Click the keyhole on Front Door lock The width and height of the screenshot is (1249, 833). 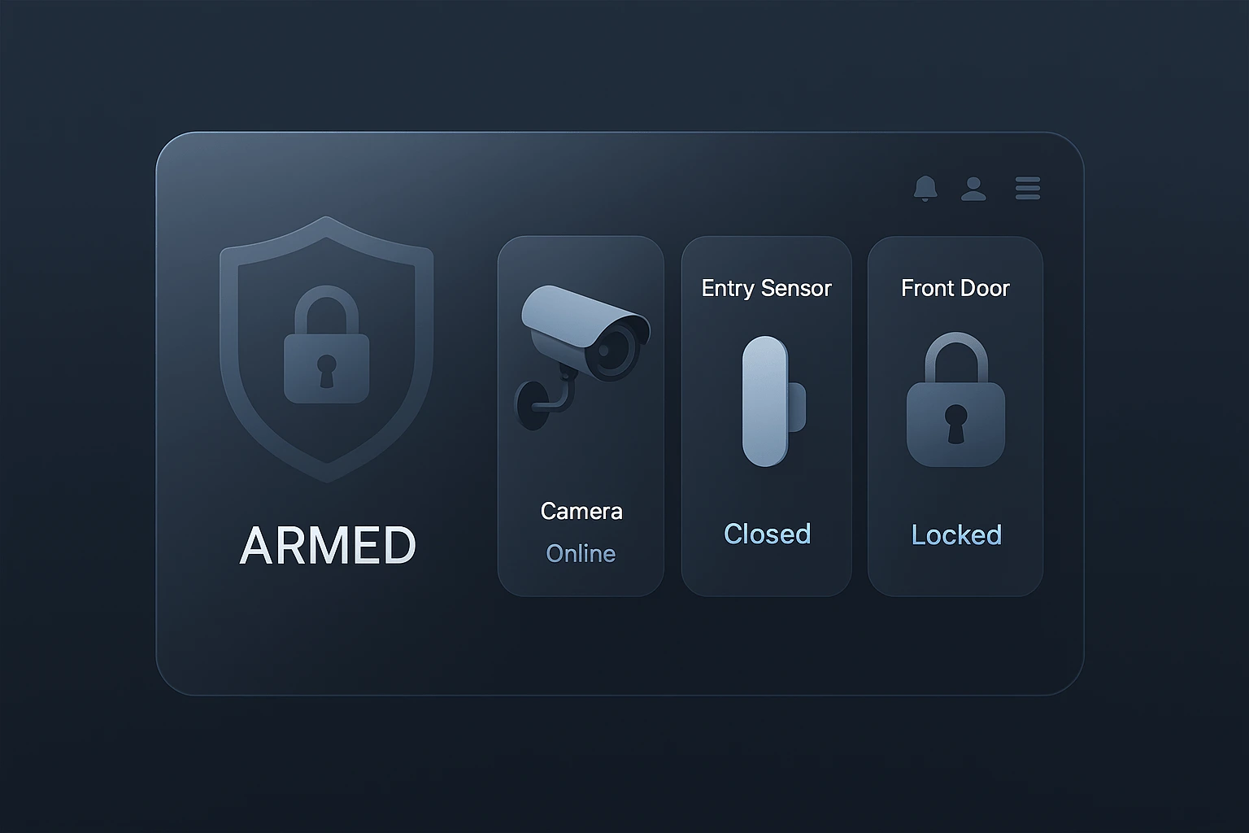(955, 424)
